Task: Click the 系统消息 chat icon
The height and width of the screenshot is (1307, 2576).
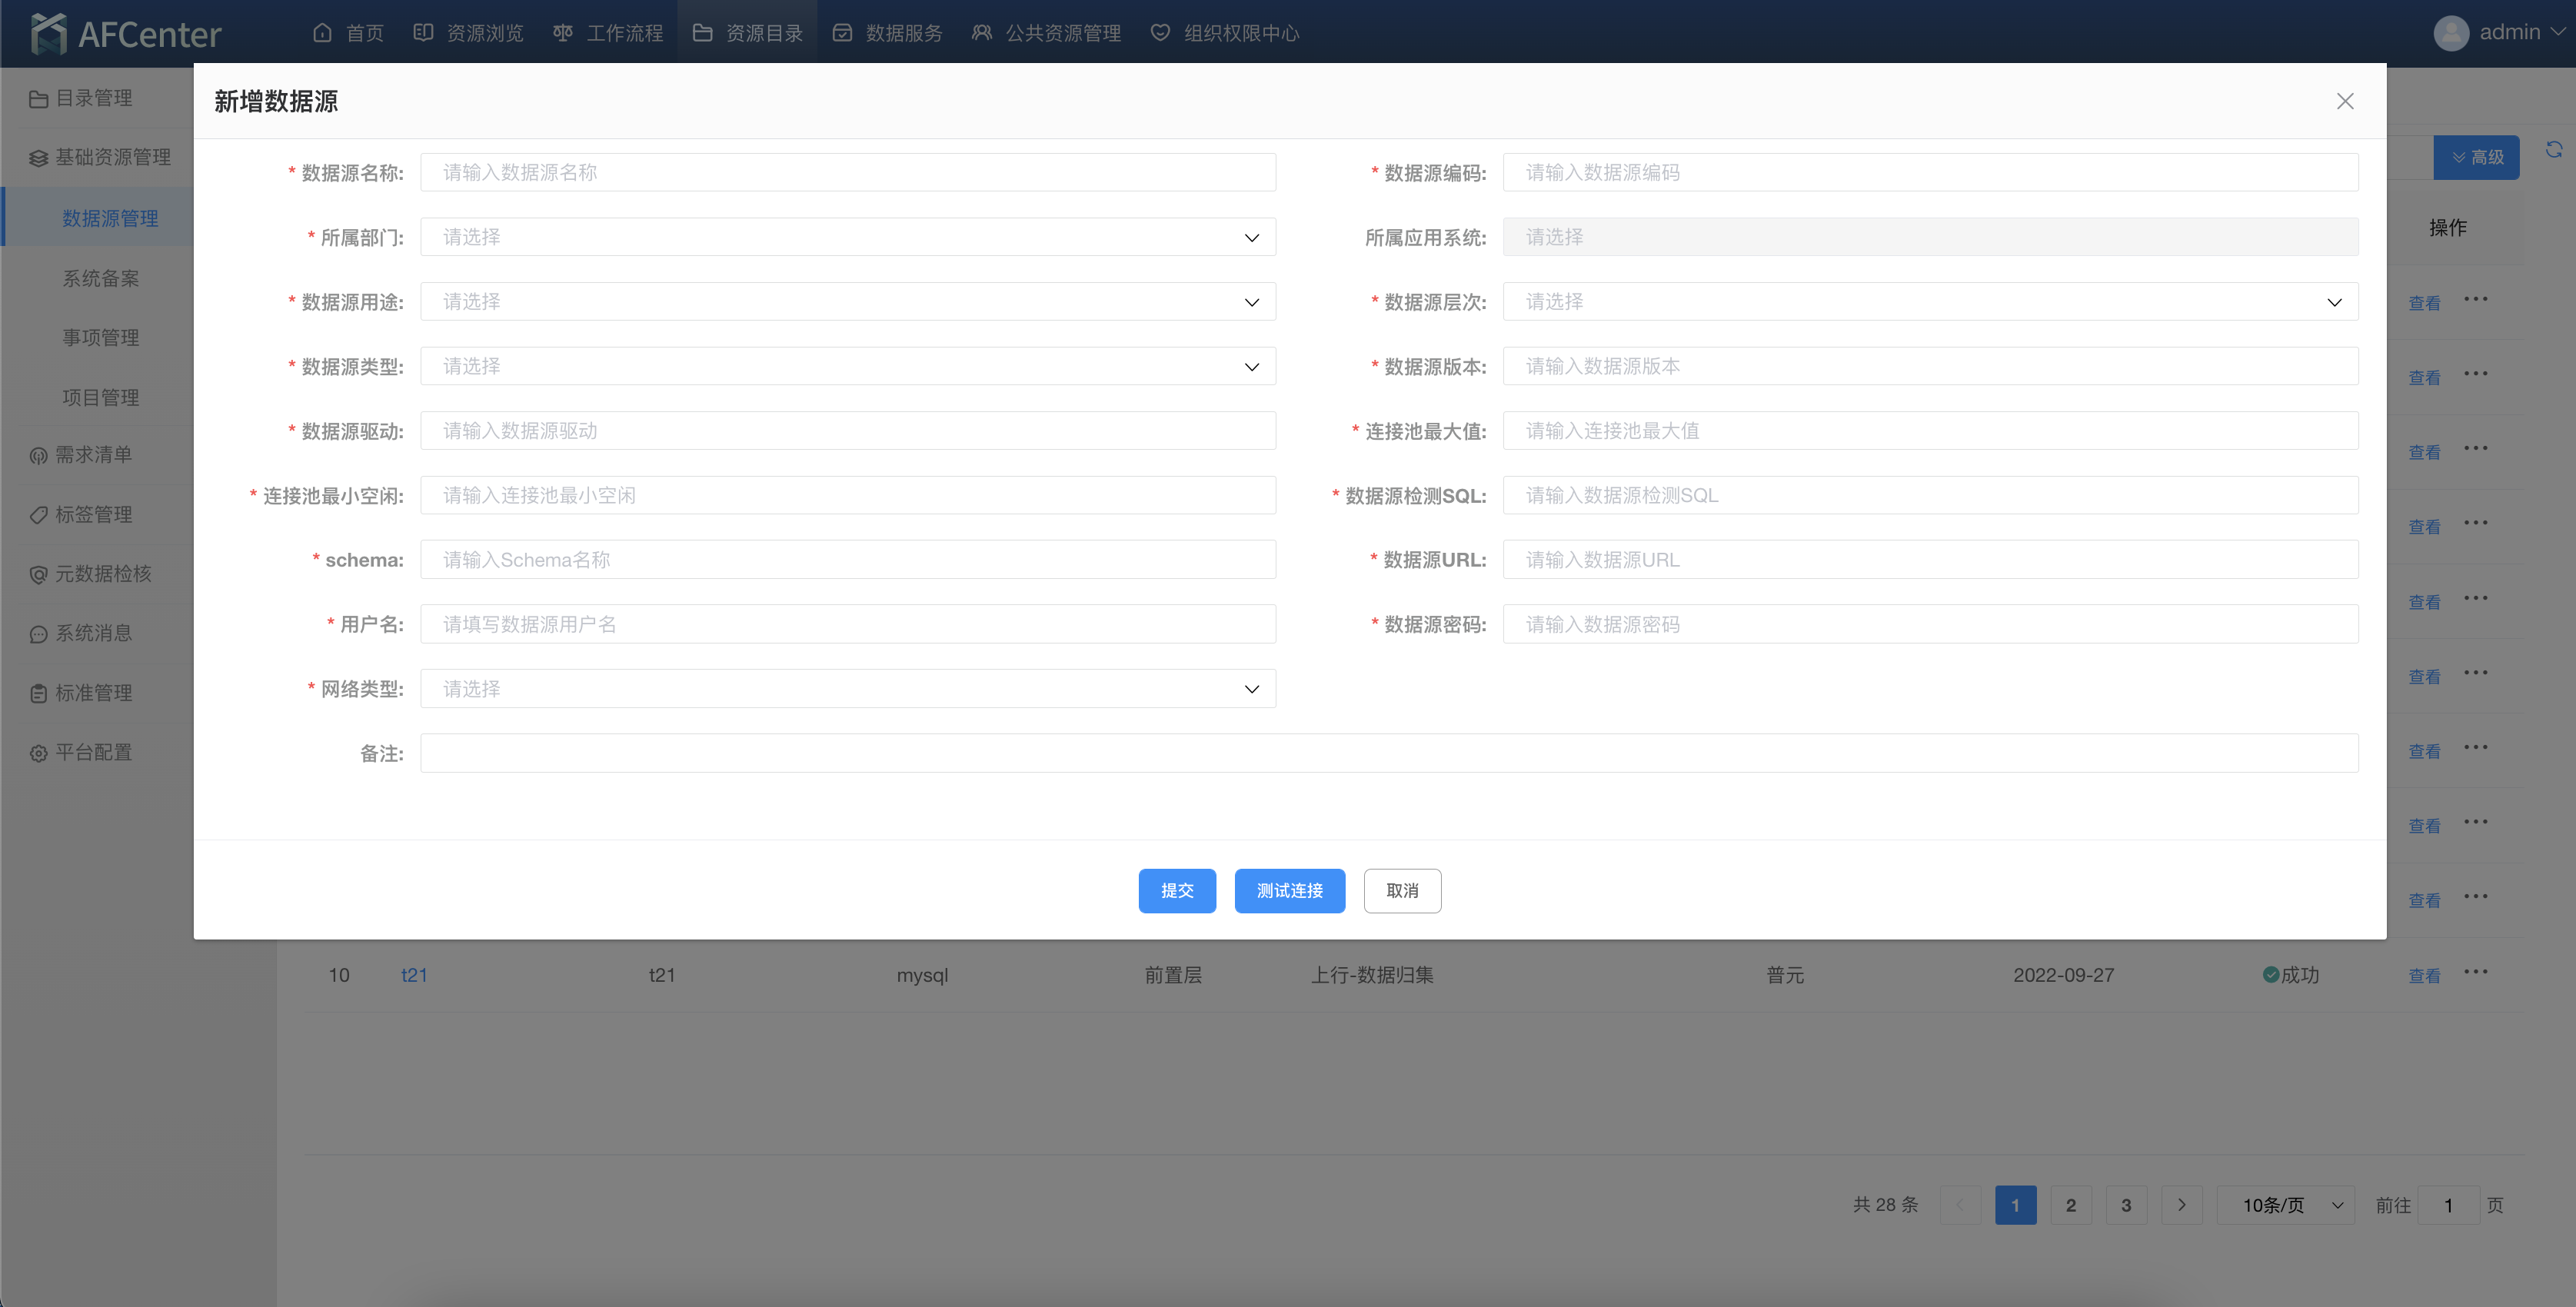Action: pyautogui.click(x=39, y=634)
